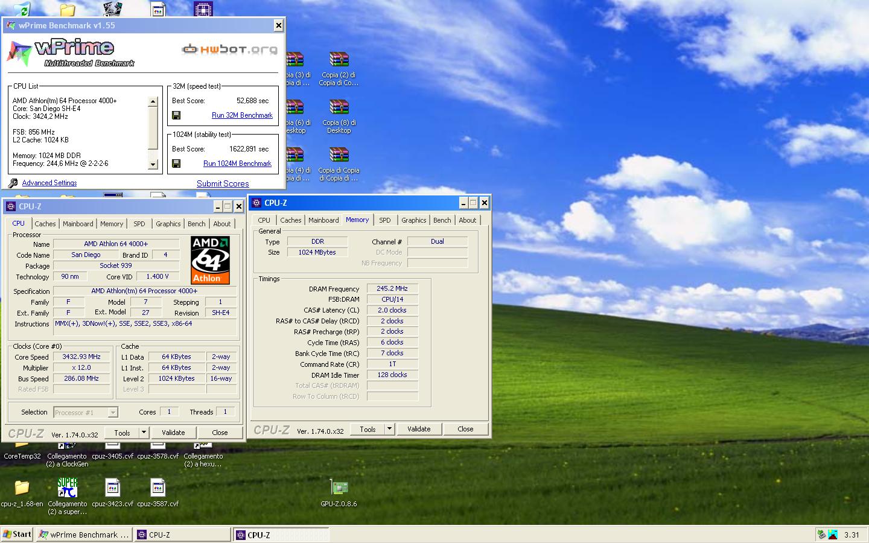Open Mainboard tab in right CPU-Z window
Screen dimensions: 869x543
(x=323, y=220)
